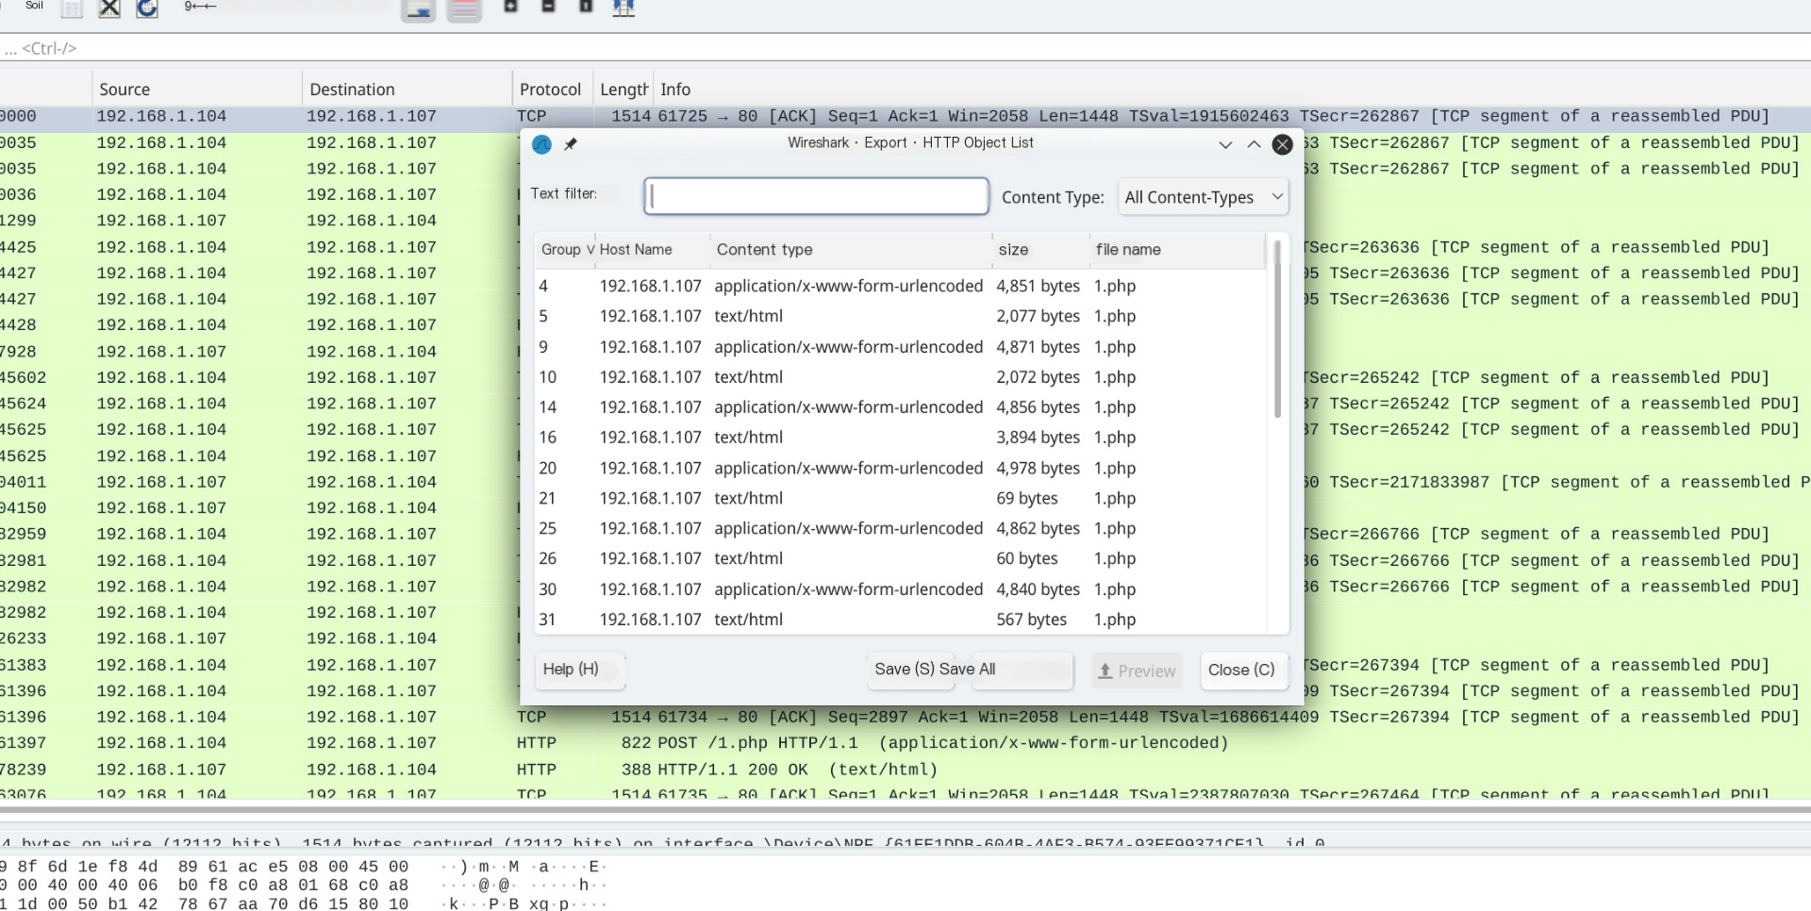
Task: Zoom out main window text
Action: 548,8
